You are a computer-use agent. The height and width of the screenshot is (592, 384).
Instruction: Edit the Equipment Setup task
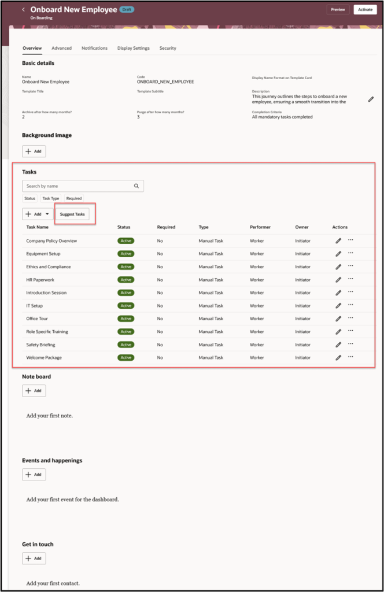338,254
